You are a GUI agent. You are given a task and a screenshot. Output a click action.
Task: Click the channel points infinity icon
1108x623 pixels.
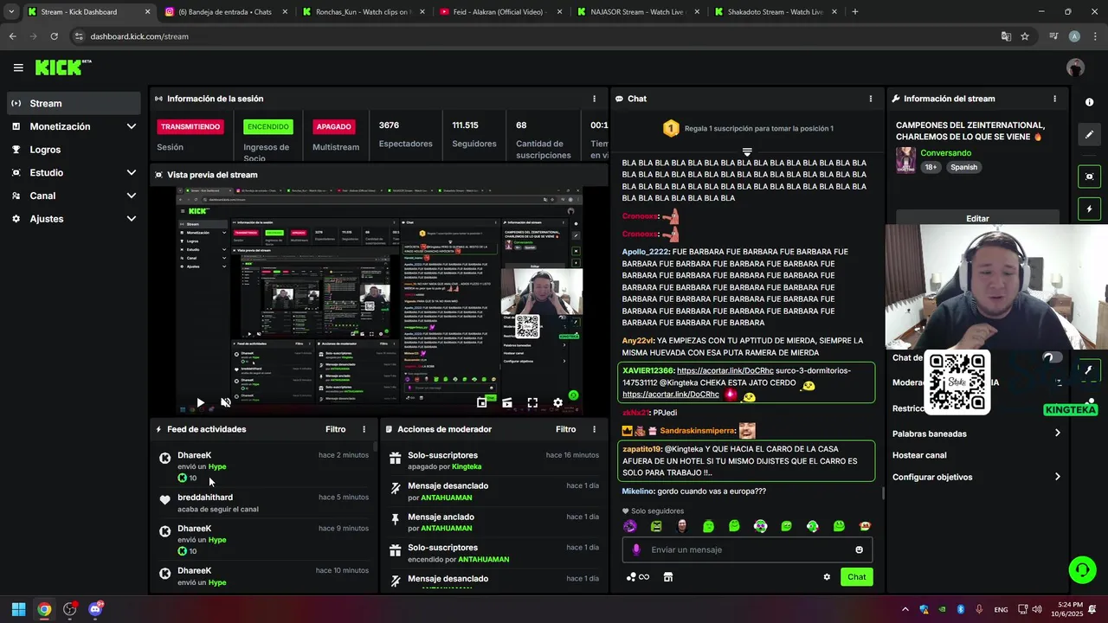(x=638, y=577)
